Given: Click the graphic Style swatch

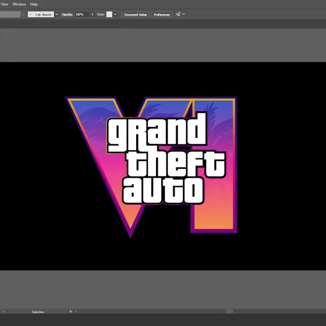Looking at the screenshot, I should point(109,15).
